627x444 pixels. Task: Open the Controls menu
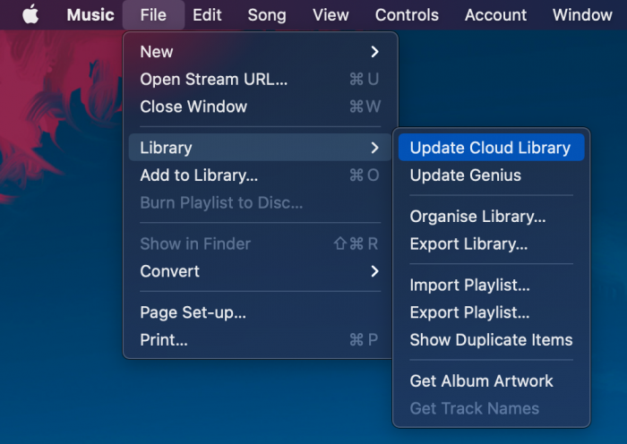point(407,15)
